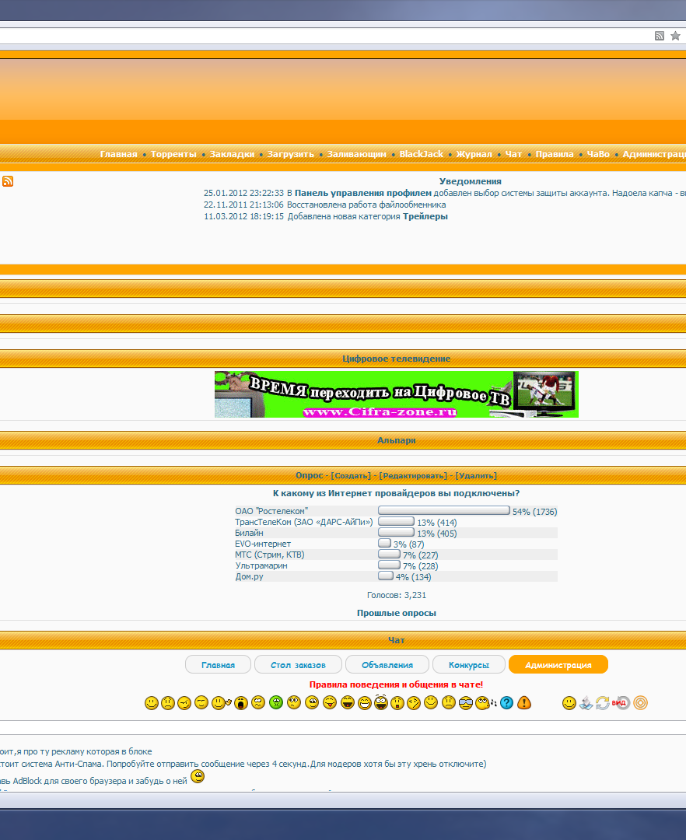The height and width of the screenshot is (840, 686).
Task: Open the red chat rules link
Action: point(396,684)
